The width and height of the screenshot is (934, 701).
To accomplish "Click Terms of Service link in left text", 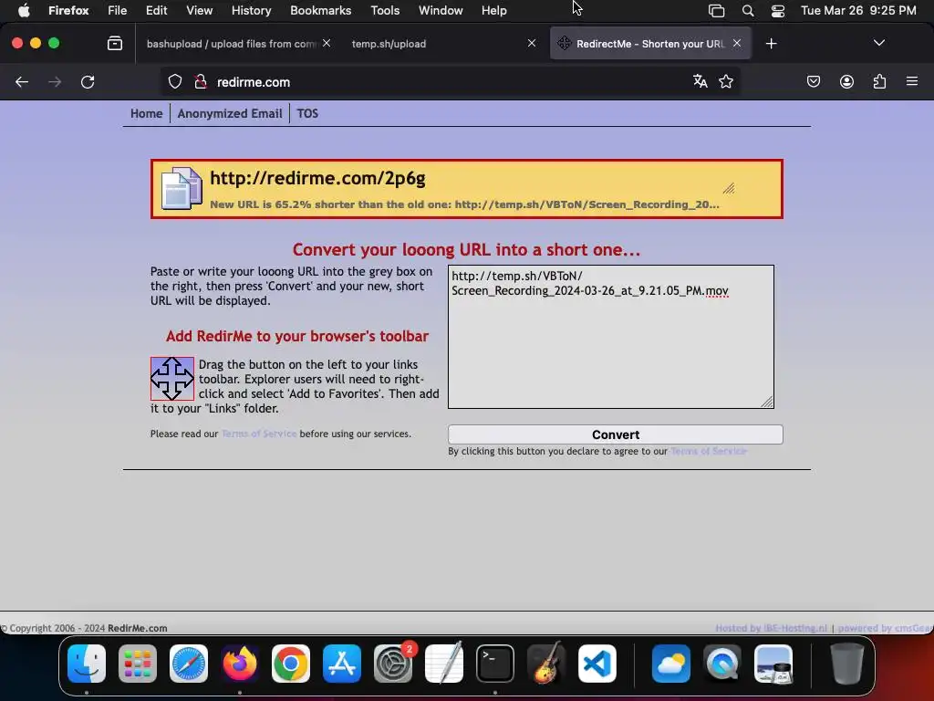I will [259, 434].
